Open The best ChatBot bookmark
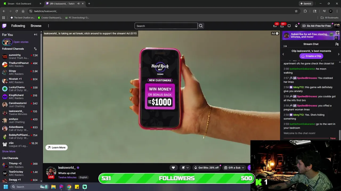341x191 pixels. coord(23,18)
